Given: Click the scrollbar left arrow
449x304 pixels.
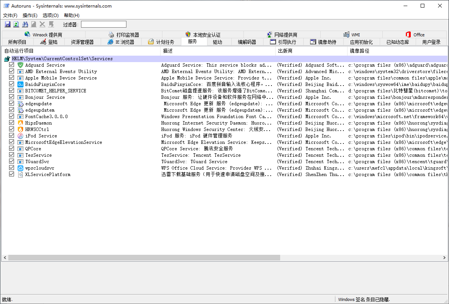Looking at the screenshot, I should point(5,258).
